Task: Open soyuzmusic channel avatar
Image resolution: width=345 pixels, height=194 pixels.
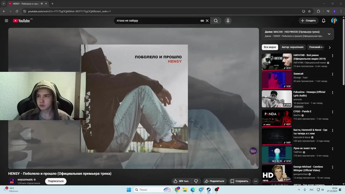Action: tap(12, 181)
